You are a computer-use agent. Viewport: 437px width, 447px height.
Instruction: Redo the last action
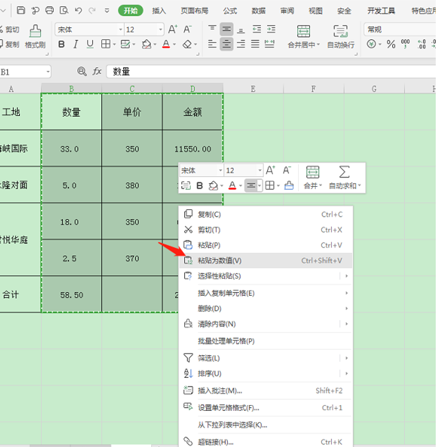coord(92,11)
